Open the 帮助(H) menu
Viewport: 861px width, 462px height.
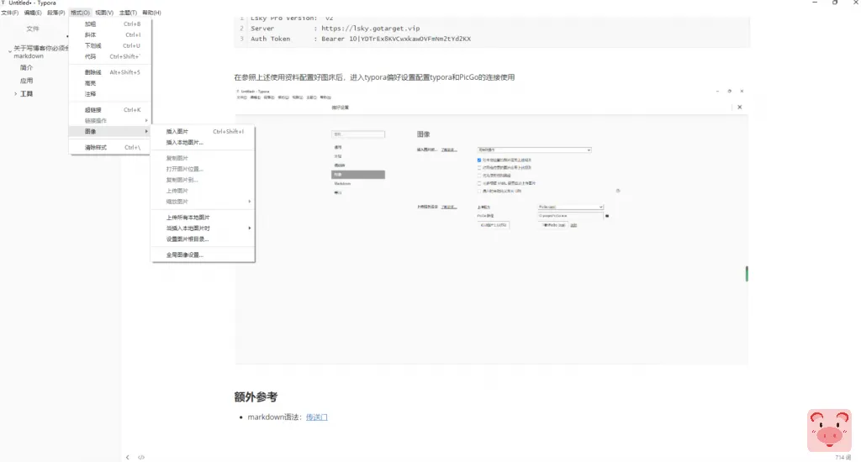point(151,13)
